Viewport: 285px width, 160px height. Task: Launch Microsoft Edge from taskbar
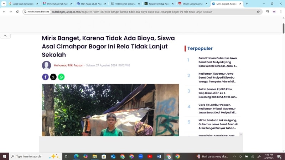[76, 156]
